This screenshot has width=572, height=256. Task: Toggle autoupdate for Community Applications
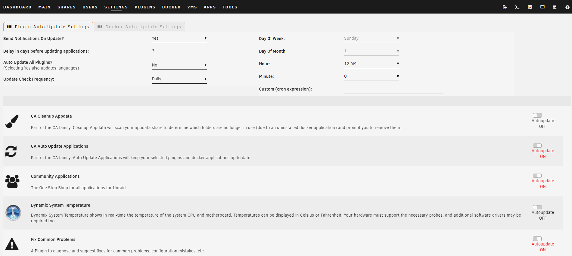pos(537,176)
